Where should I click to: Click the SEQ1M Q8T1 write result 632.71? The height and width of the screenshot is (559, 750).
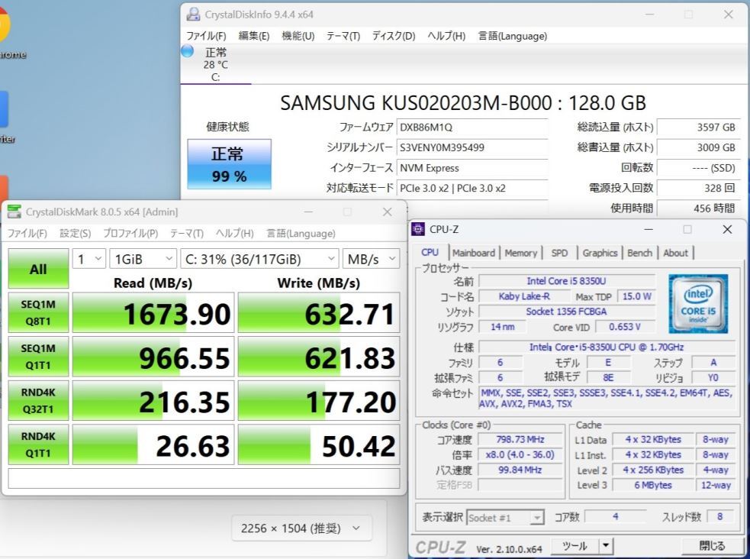(x=319, y=312)
